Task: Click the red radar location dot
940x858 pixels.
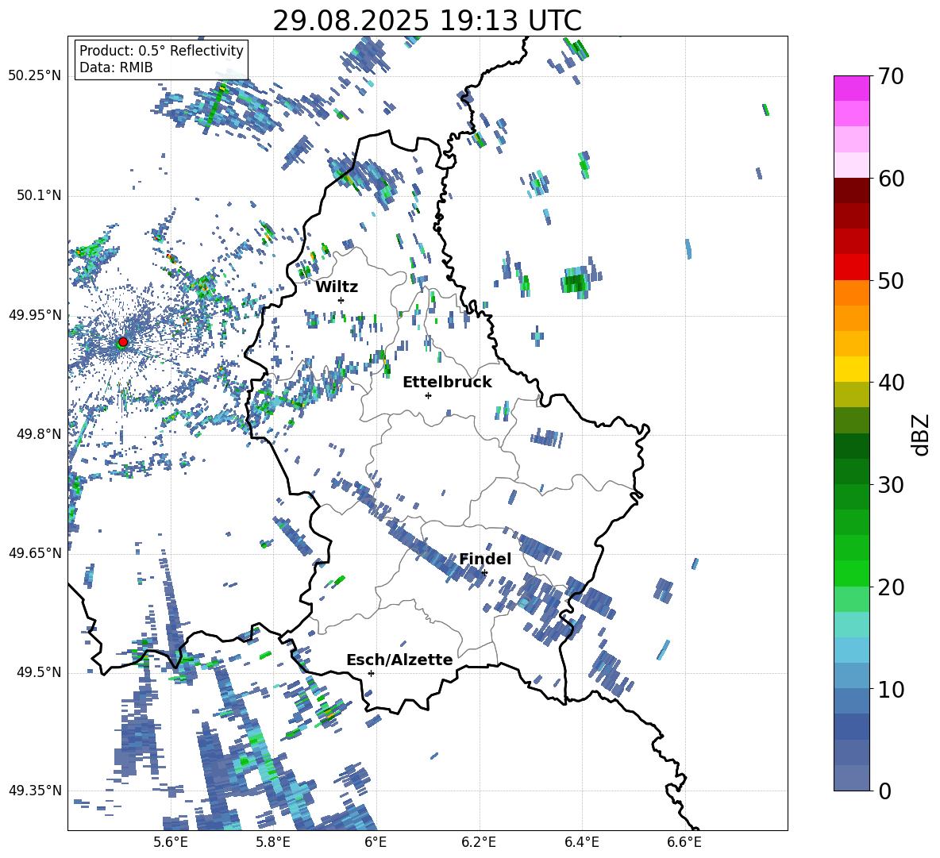Action: point(123,342)
